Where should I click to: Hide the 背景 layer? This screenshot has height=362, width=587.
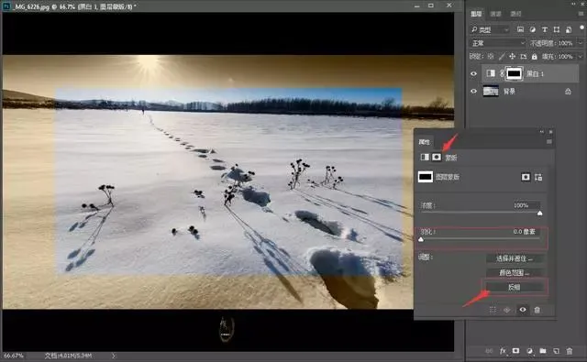point(473,91)
